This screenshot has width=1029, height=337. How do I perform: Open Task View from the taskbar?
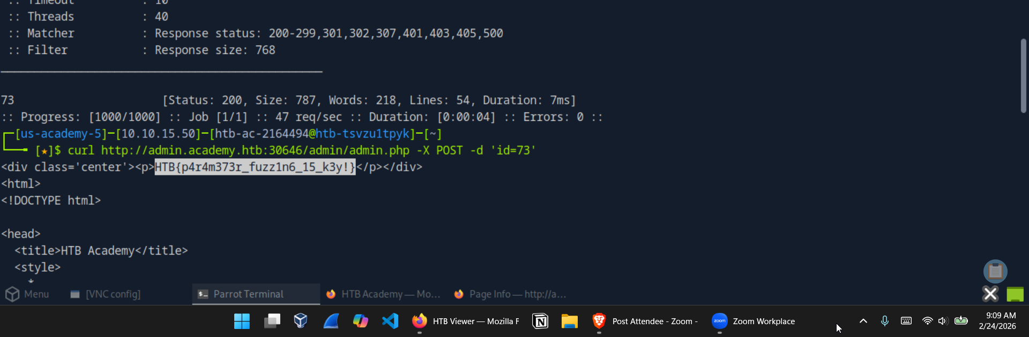click(272, 321)
